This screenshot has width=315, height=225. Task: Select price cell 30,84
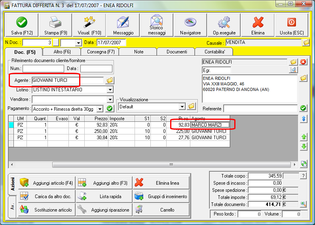pyautogui.click(x=96, y=138)
